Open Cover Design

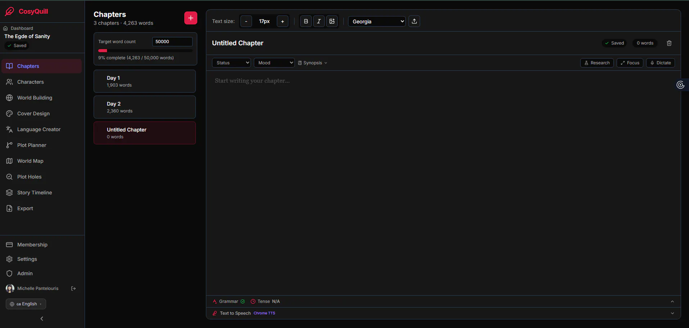42,114
